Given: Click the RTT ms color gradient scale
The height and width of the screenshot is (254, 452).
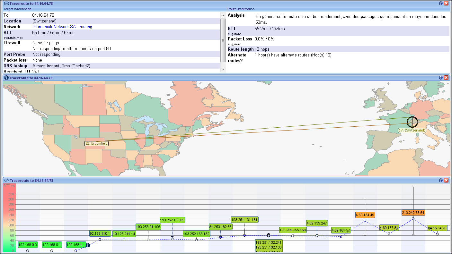Looking at the screenshot, I should pyautogui.click(x=9, y=218).
